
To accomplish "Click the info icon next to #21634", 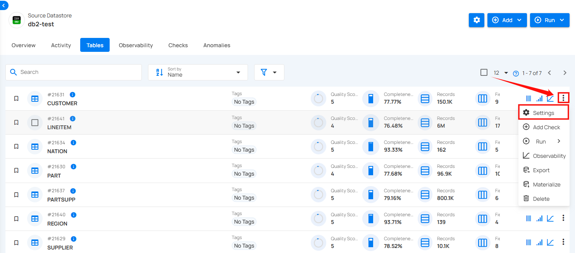I will click(x=73, y=143).
